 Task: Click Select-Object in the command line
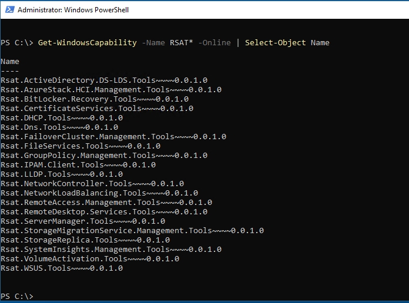(x=275, y=43)
